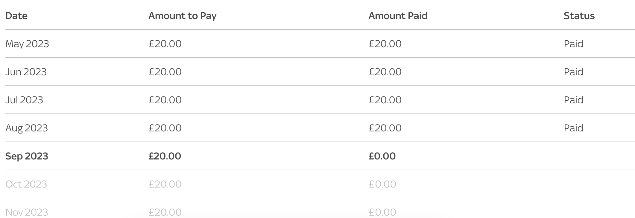Click Sep 2023 amount paid £0.00

[x=382, y=156]
